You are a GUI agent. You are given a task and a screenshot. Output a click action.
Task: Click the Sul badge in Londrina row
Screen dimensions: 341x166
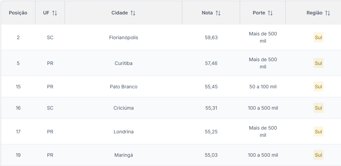point(318,132)
